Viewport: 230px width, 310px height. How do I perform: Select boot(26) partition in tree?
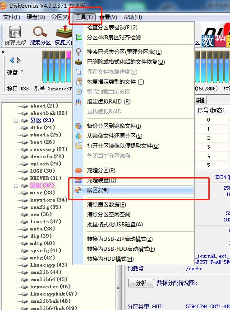42,142
